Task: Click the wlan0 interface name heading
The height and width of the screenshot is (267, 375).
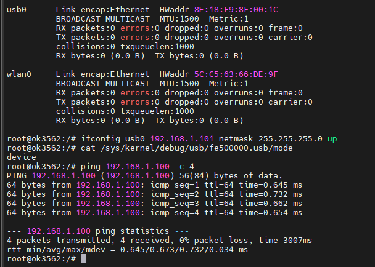Action: 19,74
